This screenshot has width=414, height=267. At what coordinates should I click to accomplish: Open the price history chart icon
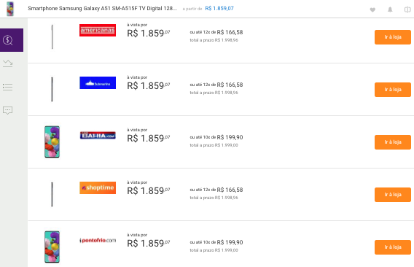(x=8, y=63)
